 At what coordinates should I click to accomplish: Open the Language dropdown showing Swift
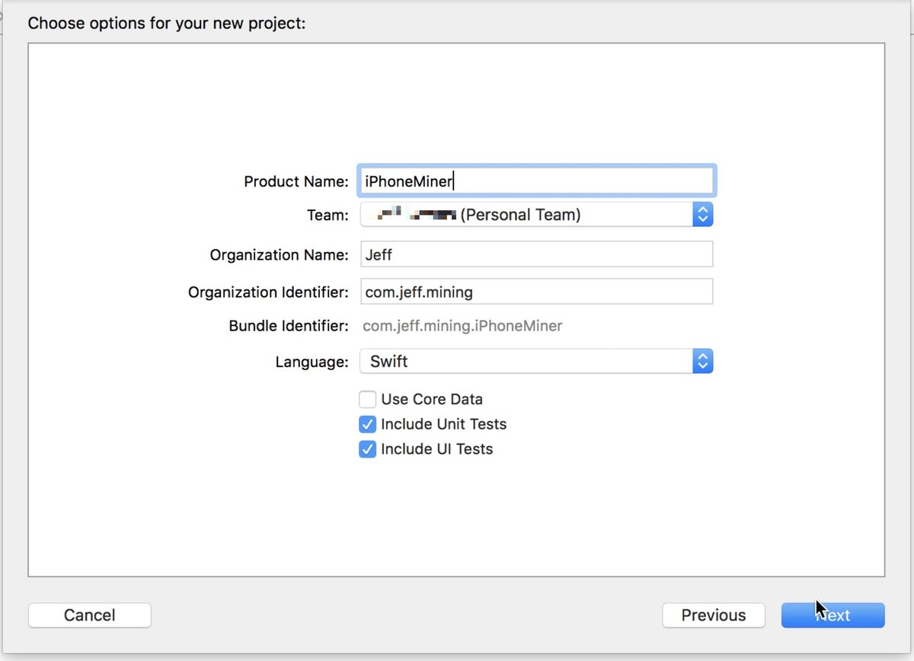point(526,361)
